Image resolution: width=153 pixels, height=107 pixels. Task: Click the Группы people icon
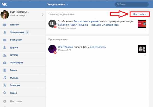(x=5, y=55)
